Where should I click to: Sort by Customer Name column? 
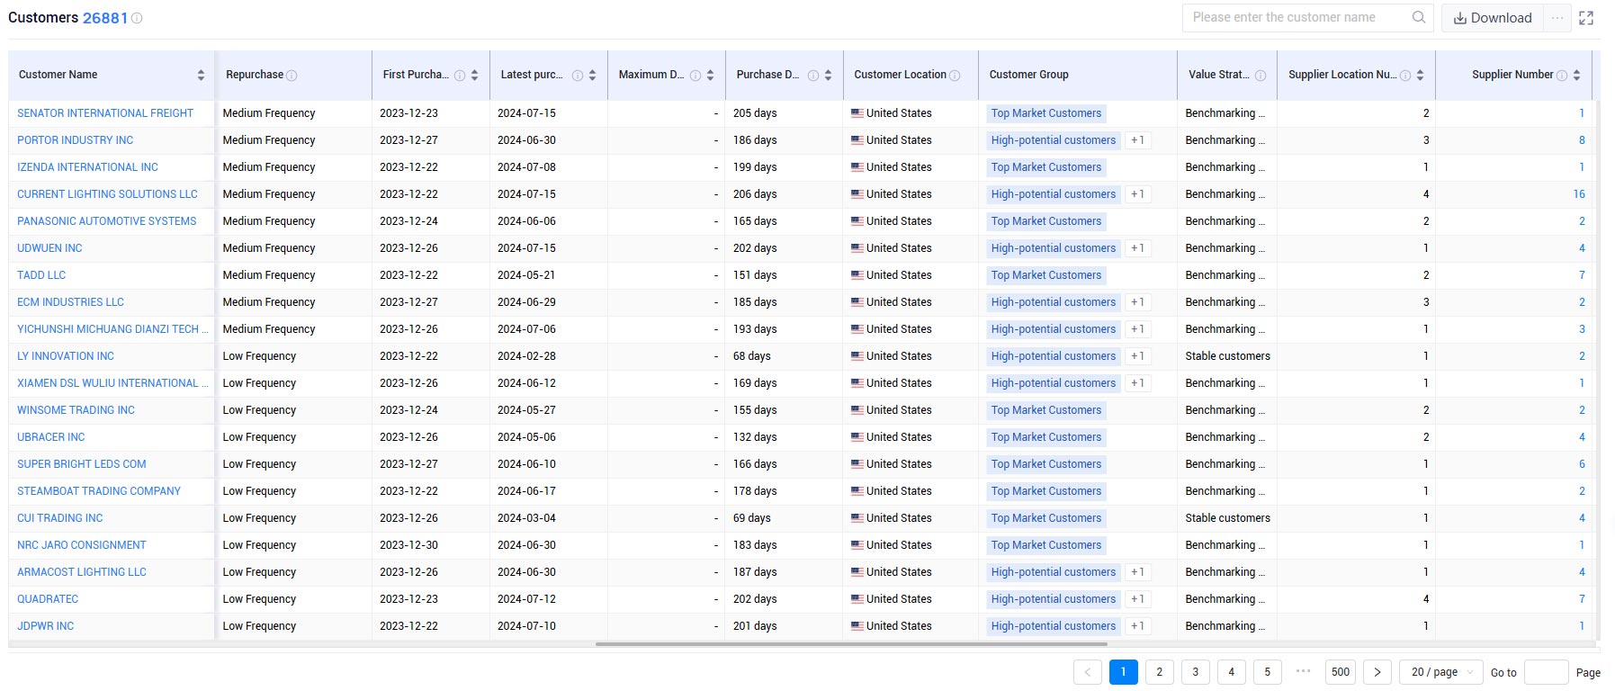pyautogui.click(x=201, y=76)
